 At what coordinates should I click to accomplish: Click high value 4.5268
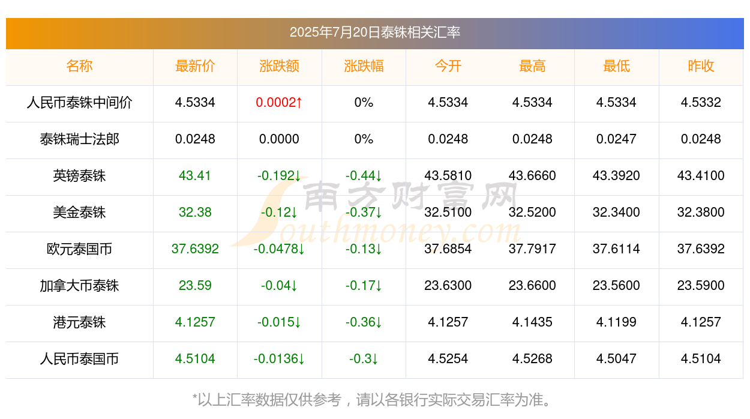(x=532, y=359)
